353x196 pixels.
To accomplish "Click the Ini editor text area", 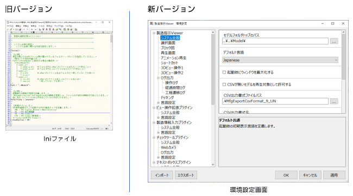I will [60, 79].
